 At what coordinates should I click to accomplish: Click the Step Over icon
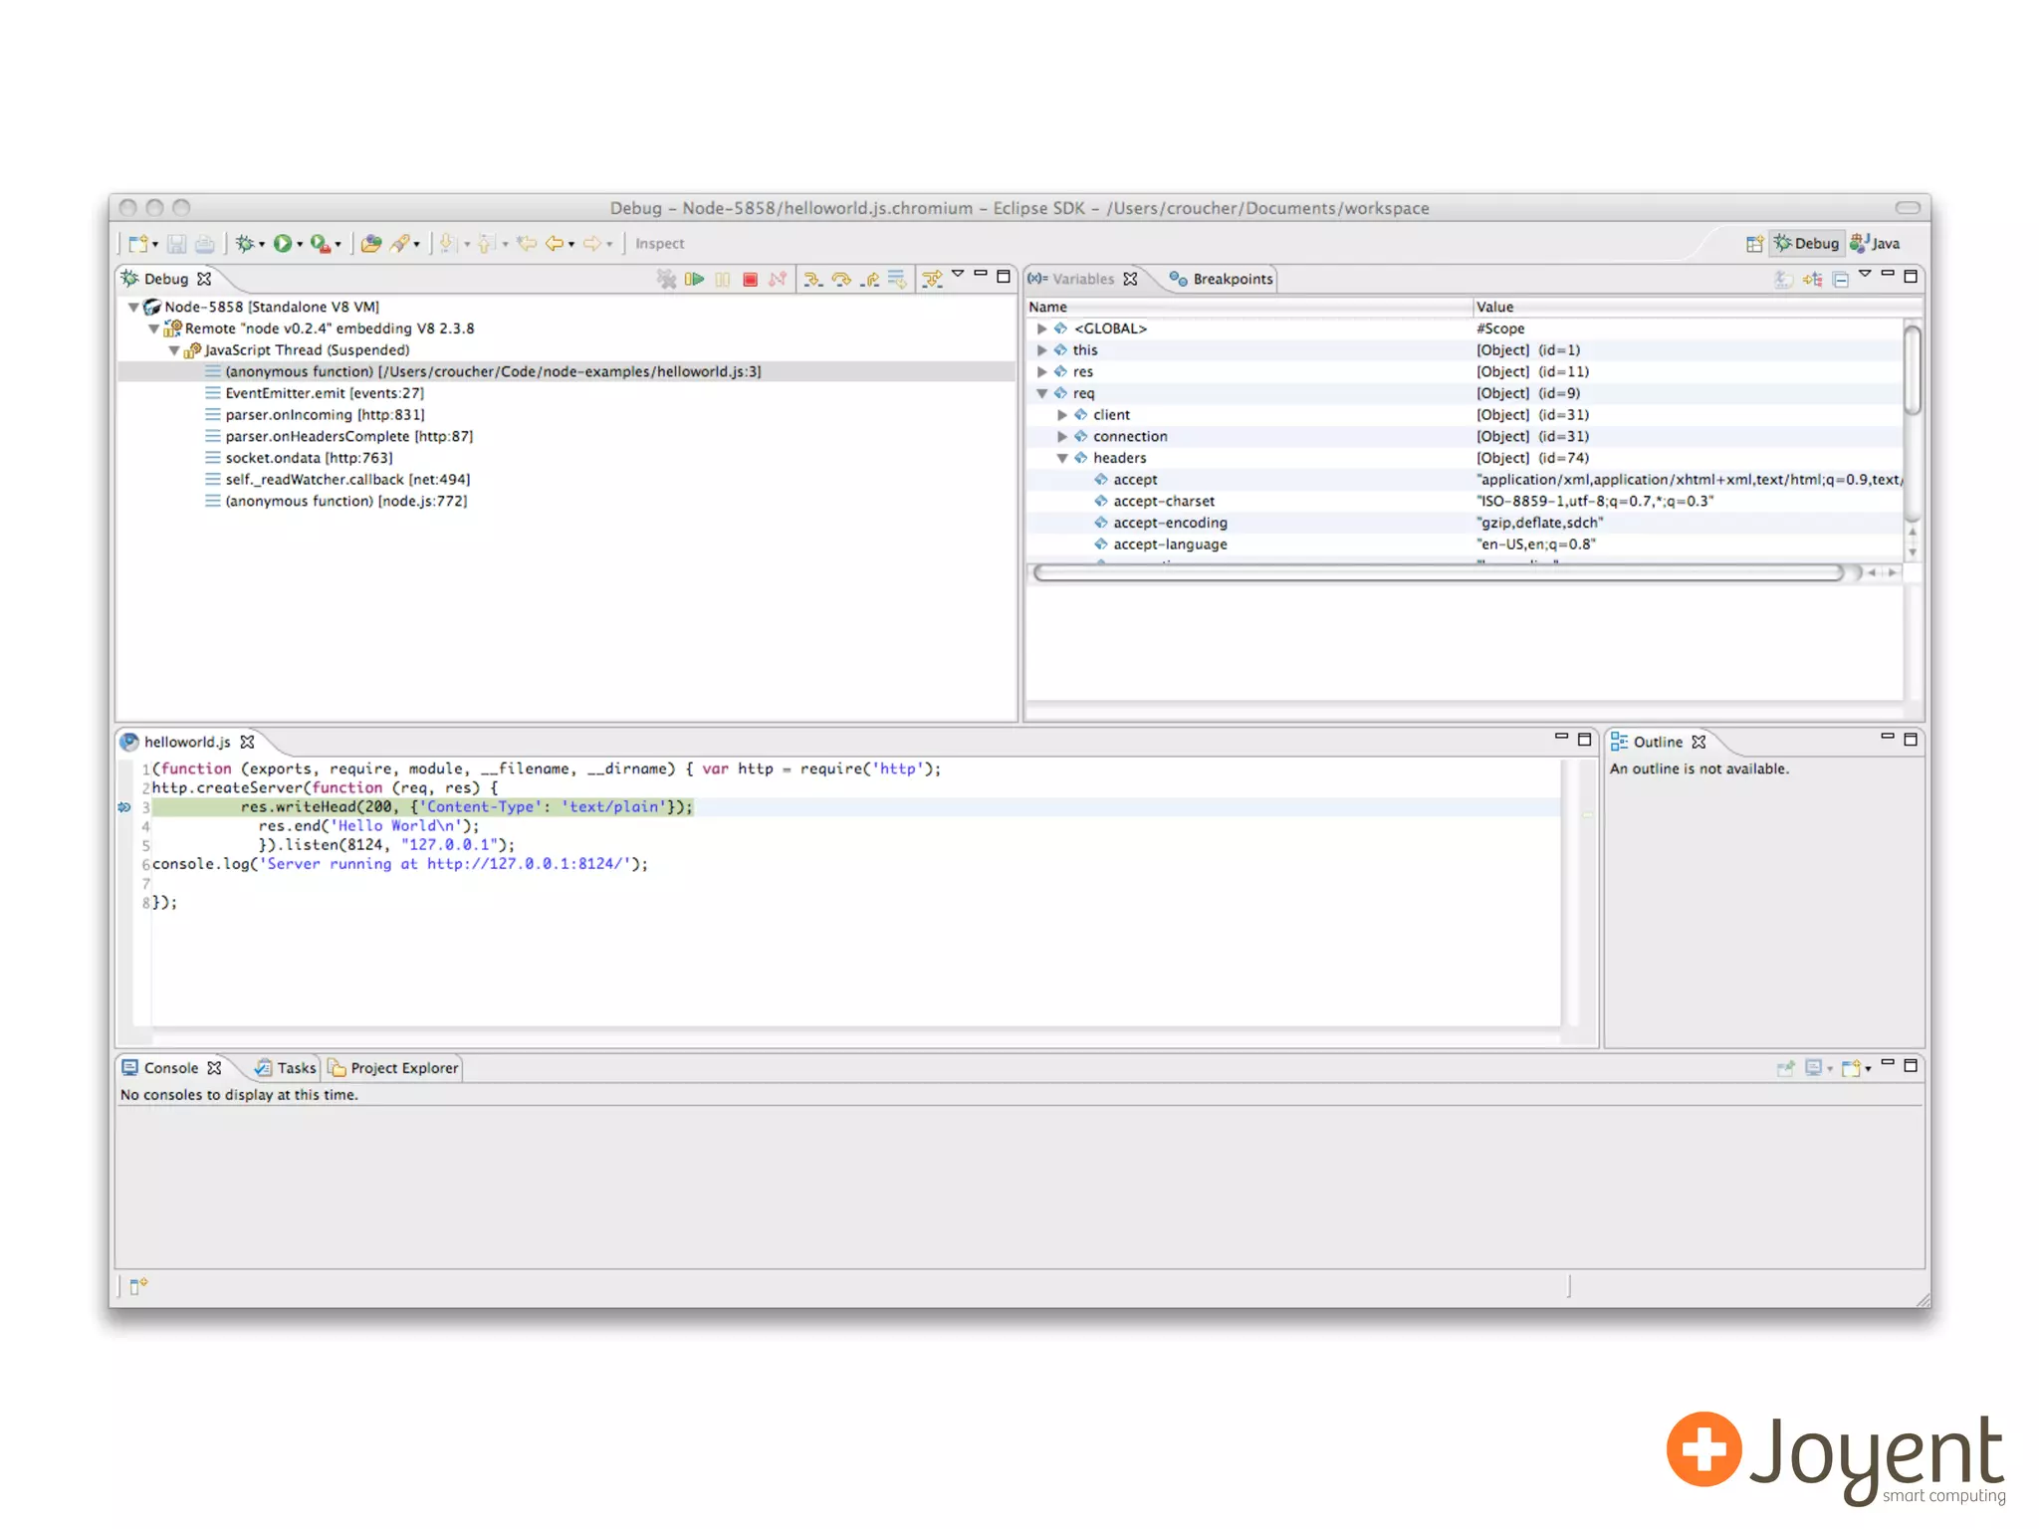(841, 279)
